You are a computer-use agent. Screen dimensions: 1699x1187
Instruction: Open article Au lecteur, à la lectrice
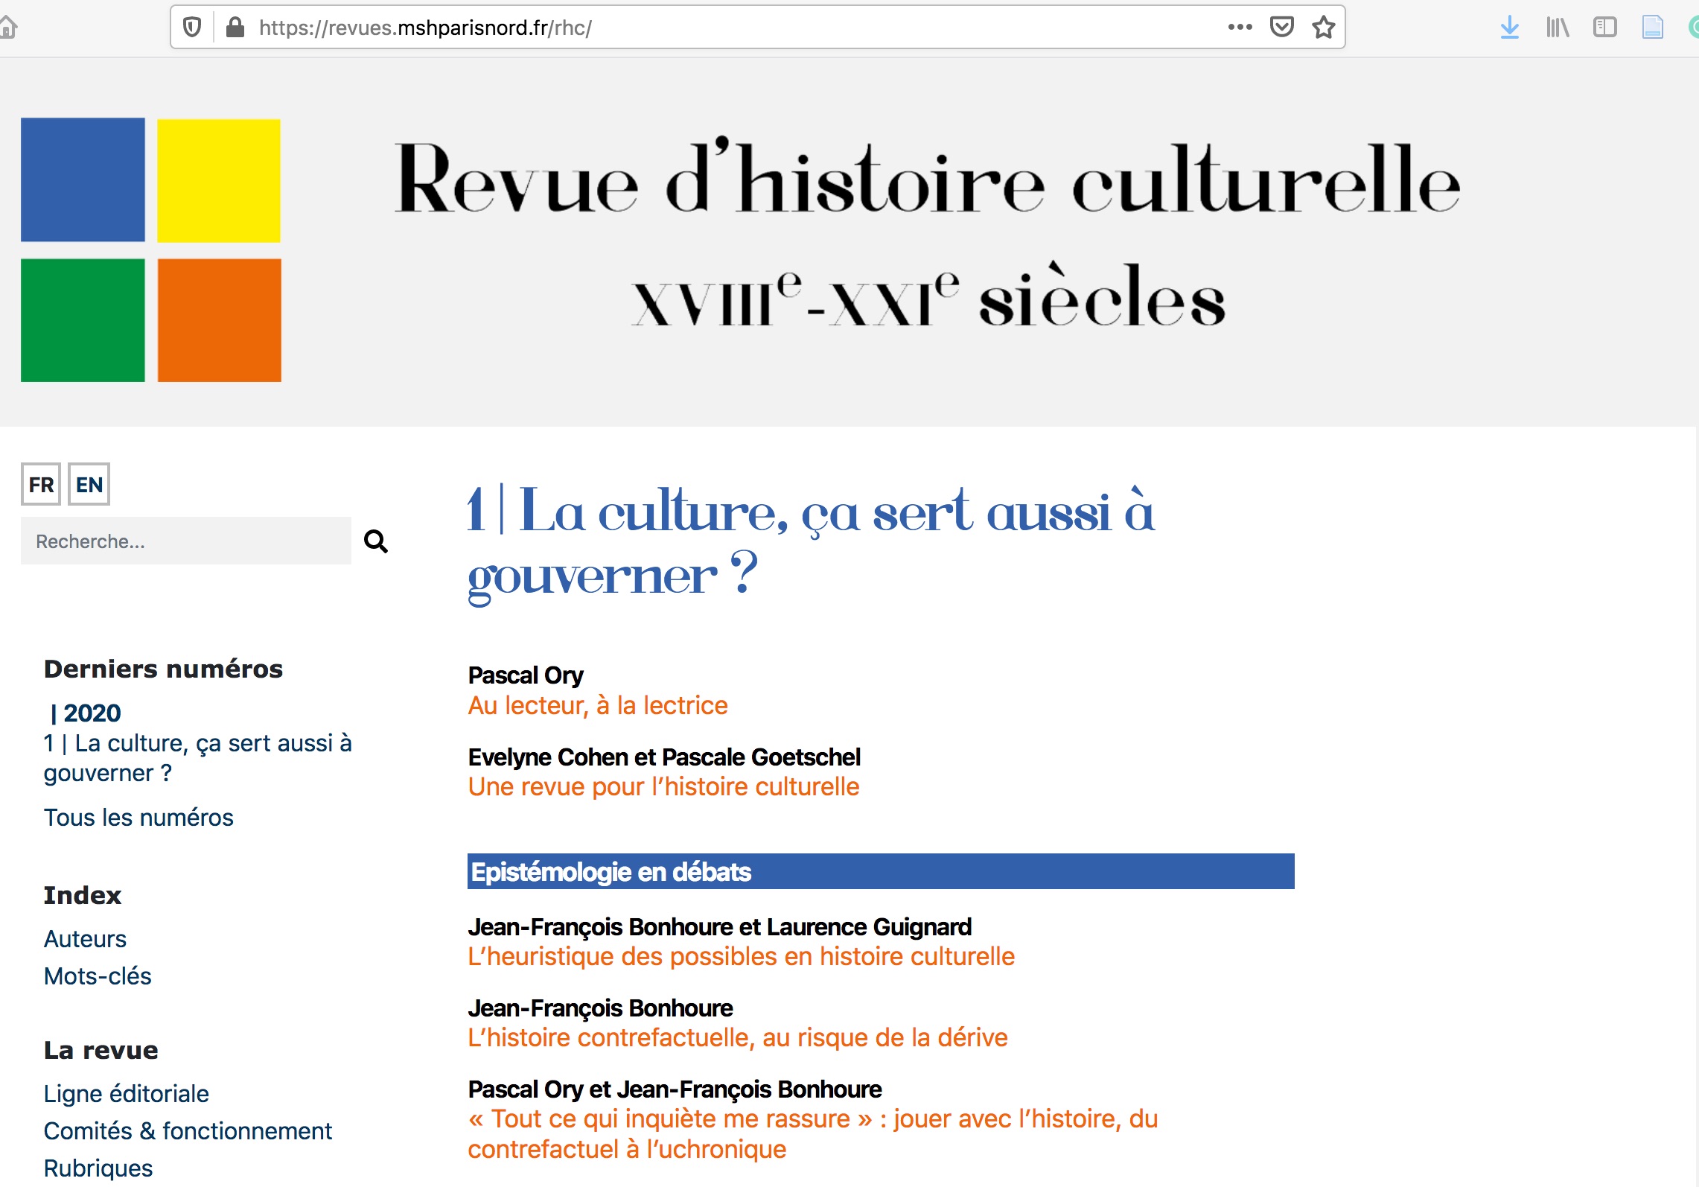point(598,705)
